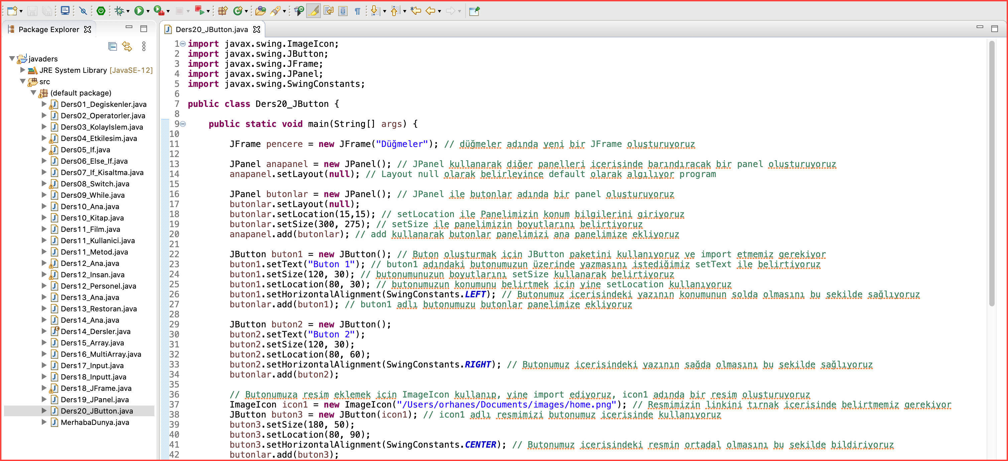Open Package Explorer View Menu dots
Image resolution: width=1008 pixels, height=461 pixels.
point(144,46)
